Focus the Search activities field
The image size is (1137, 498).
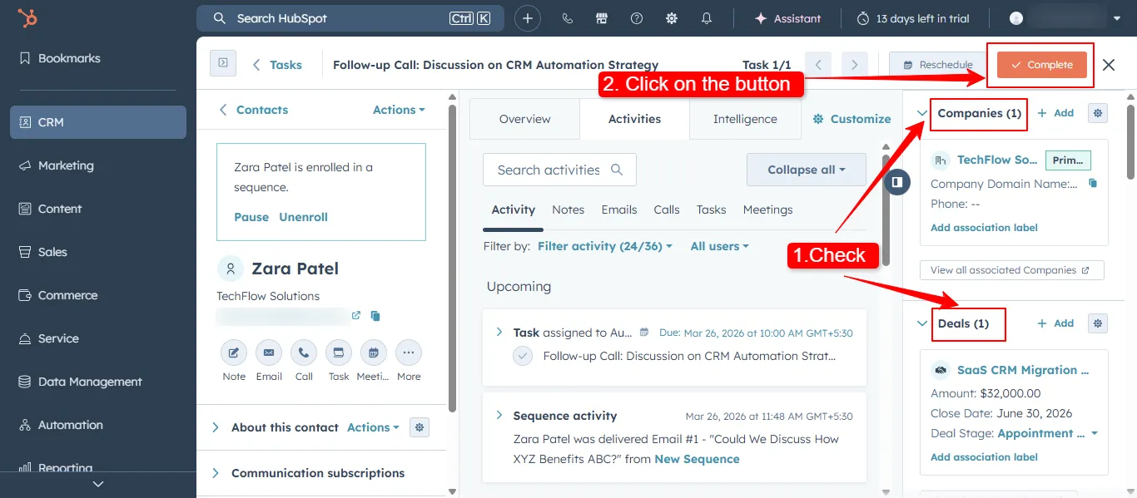click(x=559, y=170)
